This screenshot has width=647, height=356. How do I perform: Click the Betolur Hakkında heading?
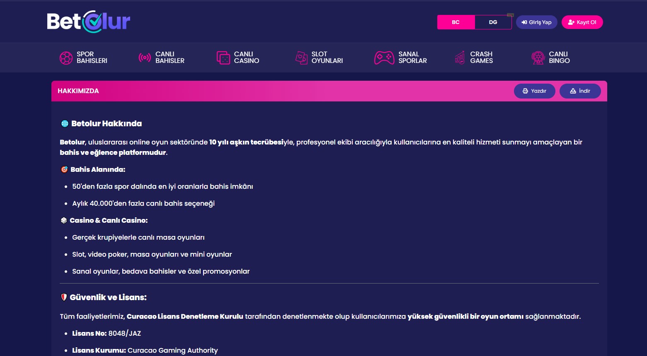(107, 123)
